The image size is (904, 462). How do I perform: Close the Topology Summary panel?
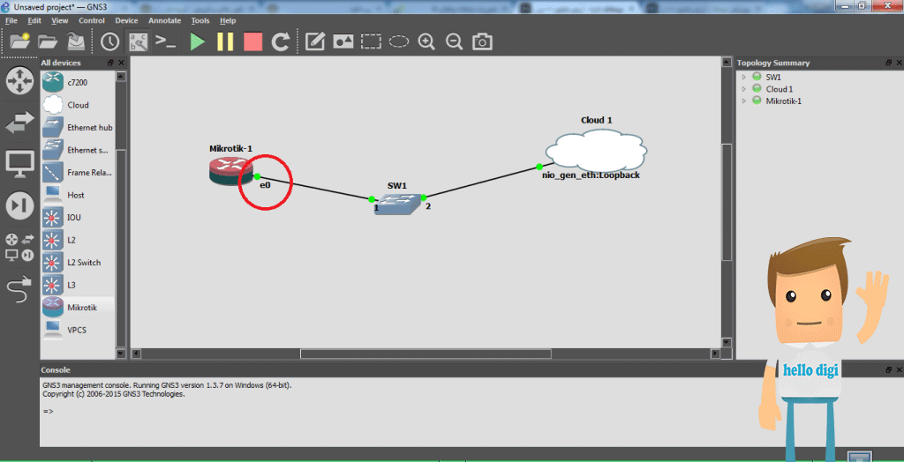point(899,63)
